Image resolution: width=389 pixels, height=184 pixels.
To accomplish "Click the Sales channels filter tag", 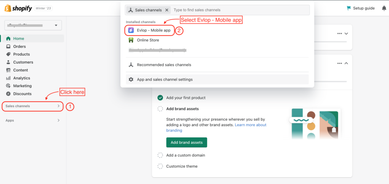I will tap(149, 10).
